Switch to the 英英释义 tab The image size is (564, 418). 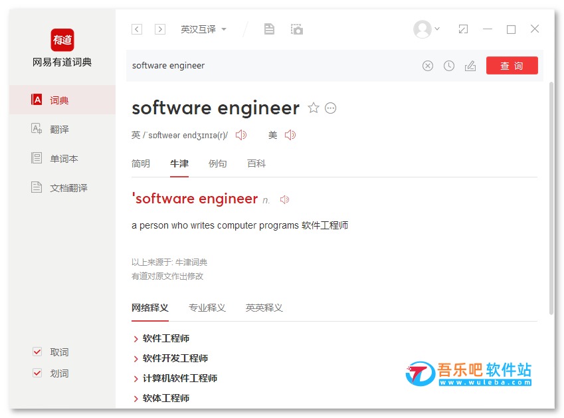coord(264,308)
